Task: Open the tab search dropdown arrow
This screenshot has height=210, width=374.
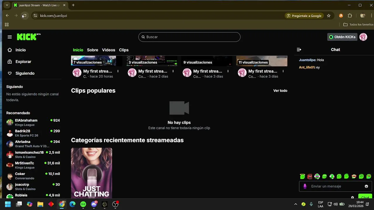Action: click(7, 5)
